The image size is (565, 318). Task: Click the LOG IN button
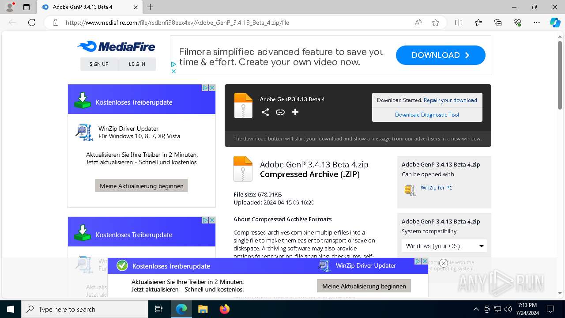(137, 64)
